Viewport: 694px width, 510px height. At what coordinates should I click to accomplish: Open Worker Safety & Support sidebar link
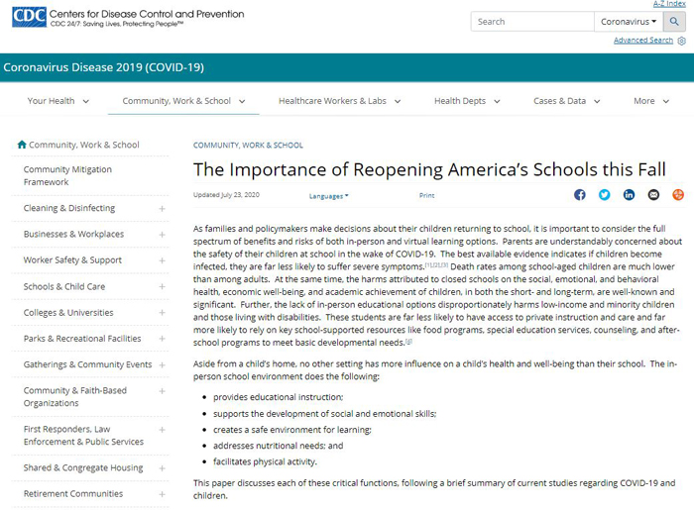(72, 259)
